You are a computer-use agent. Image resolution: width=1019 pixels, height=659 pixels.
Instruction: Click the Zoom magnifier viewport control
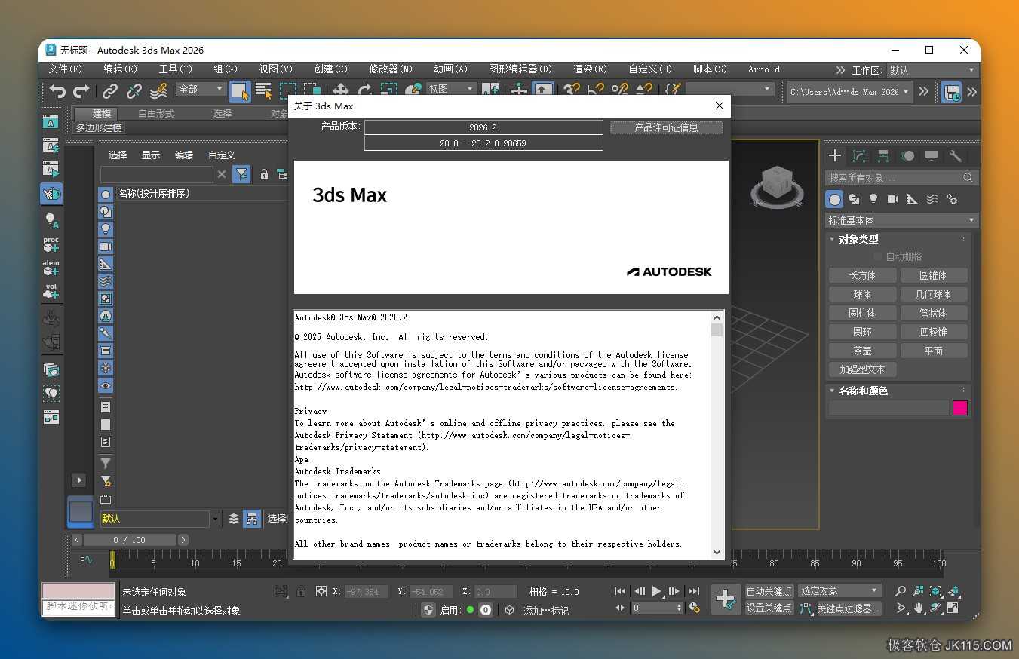[901, 591]
